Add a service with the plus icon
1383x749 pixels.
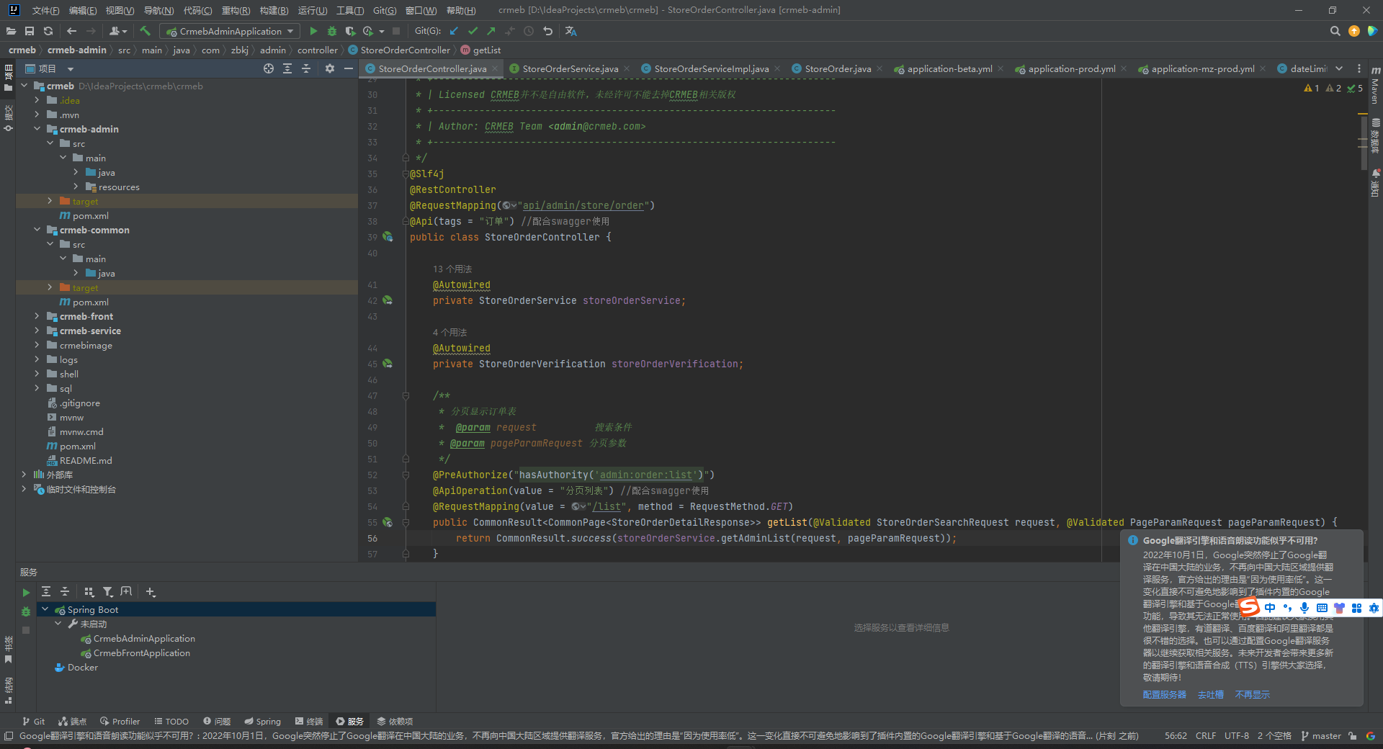151,592
